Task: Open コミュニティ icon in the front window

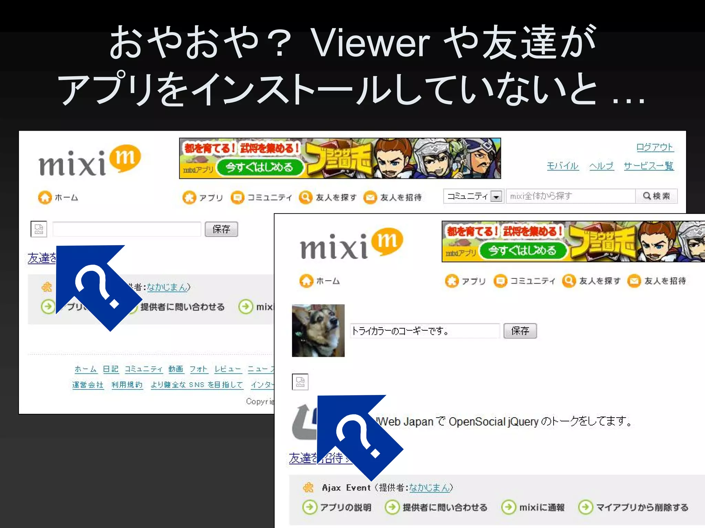Action: pos(500,281)
